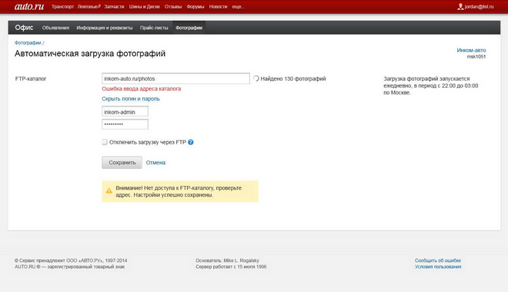Open the 'Запчасти' menu item
Screen dimensions: 508x292
(x=114, y=6)
